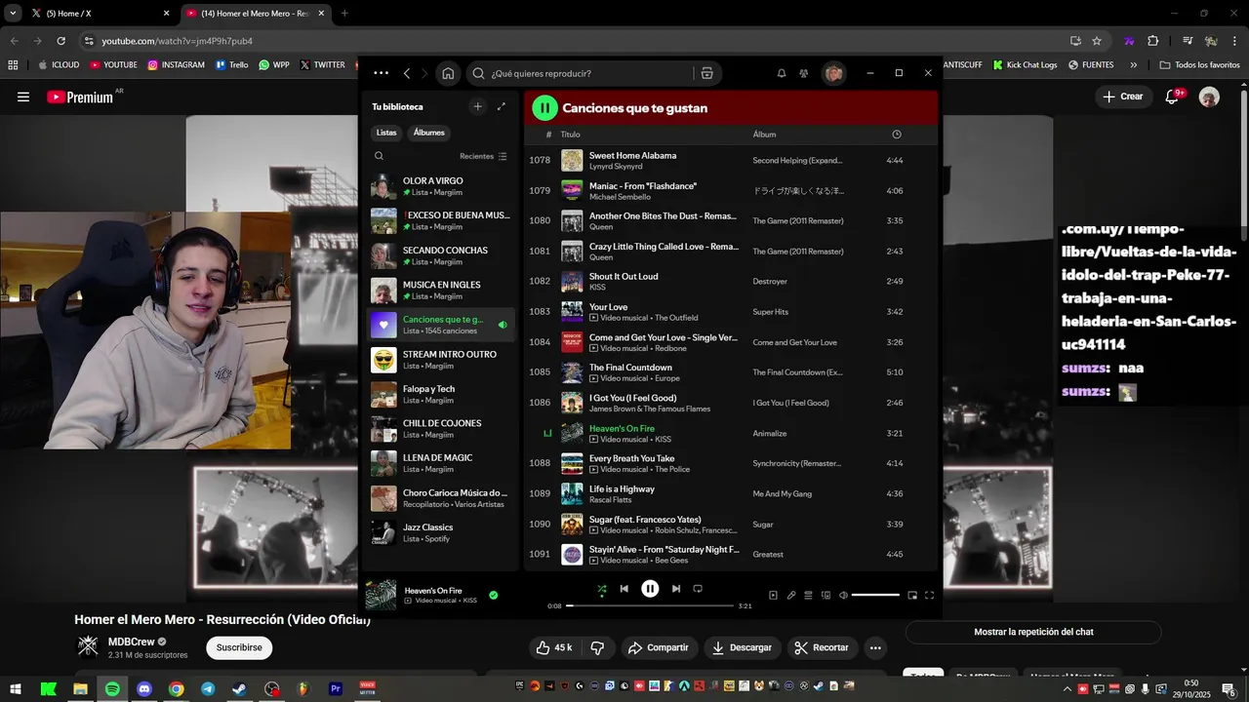Filter library by Listas
This screenshot has height=702, width=1249.
tap(386, 133)
